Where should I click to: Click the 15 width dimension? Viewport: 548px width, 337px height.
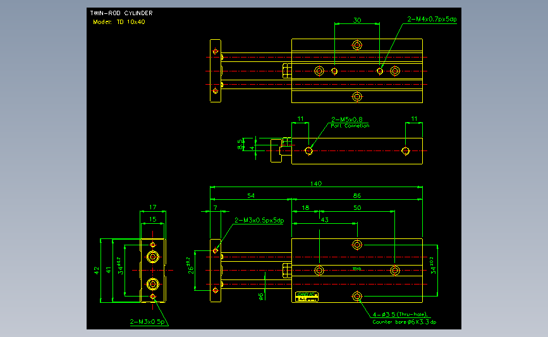pyautogui.click(x=153, y=219)
